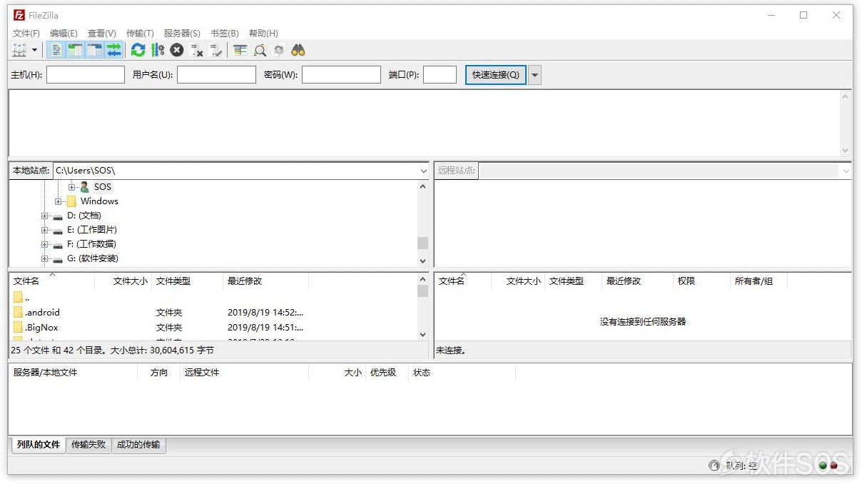The height and width of the screenshot is (484, 862).
Task: Sort remote files by 所有者/组 column
Action: click(759, 281)
